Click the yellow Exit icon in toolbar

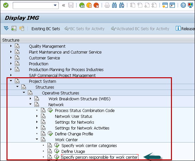(89, 6)
